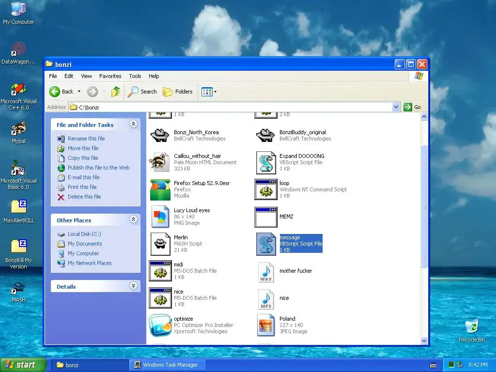
Task: Click Publish this file to the Web
Action: (x=98, y=168)
